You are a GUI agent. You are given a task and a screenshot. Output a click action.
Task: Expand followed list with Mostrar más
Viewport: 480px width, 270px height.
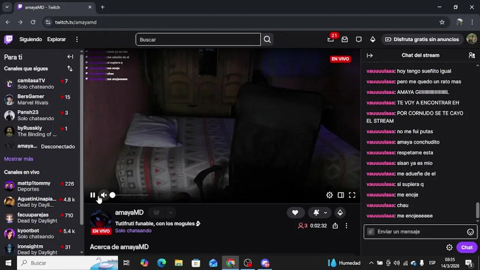point(19,159)
